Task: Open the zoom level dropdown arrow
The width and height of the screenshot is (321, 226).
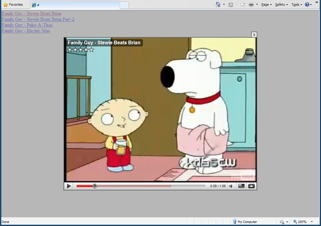Action: tap(312, 221)
